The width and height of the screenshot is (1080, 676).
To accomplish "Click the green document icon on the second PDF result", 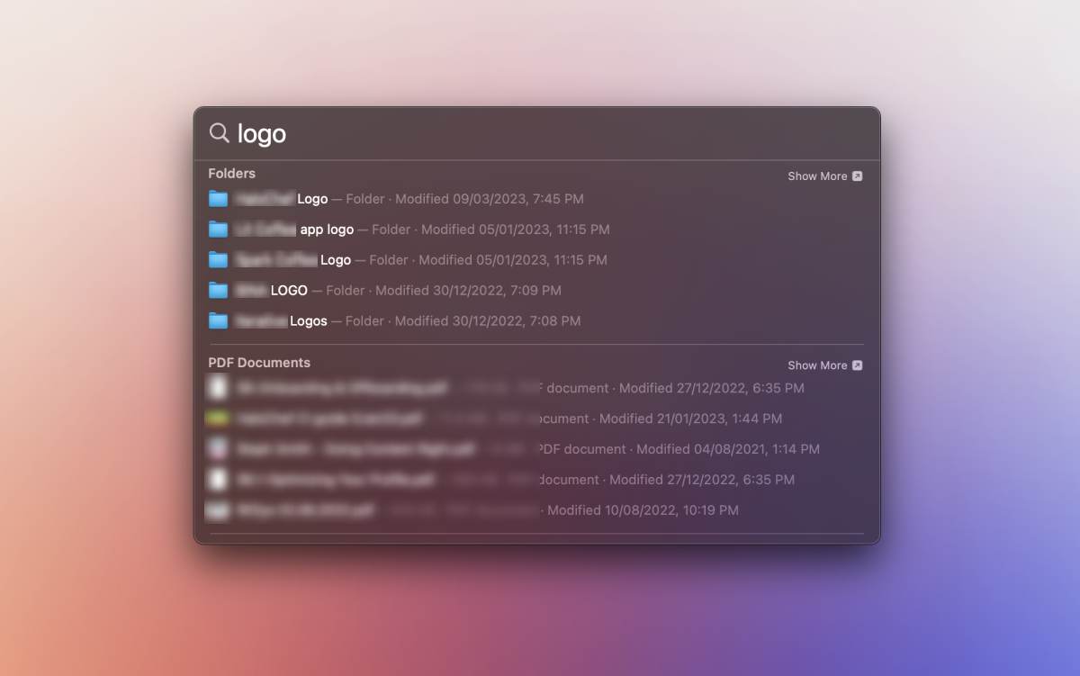I will (x=218, y=419).
